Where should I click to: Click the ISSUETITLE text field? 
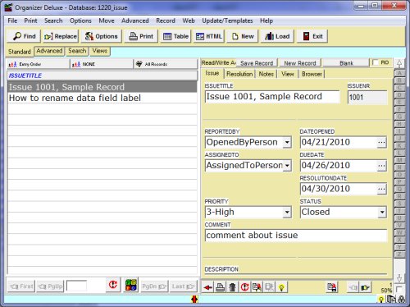pos(272,97)
